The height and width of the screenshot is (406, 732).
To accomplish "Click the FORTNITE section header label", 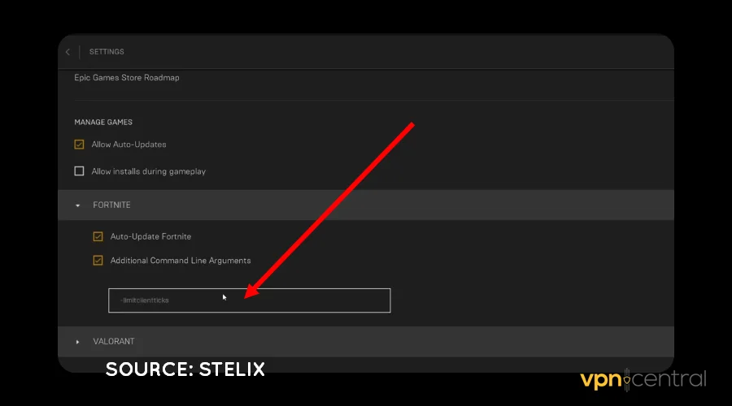I will pos(111,205).
